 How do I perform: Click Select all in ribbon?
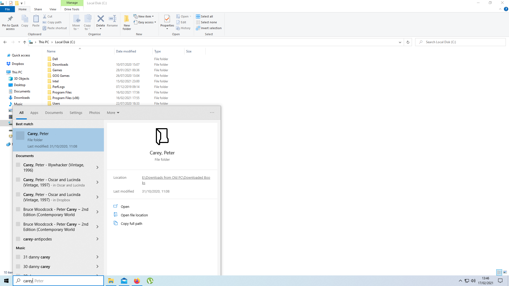(x=204, y=16)
